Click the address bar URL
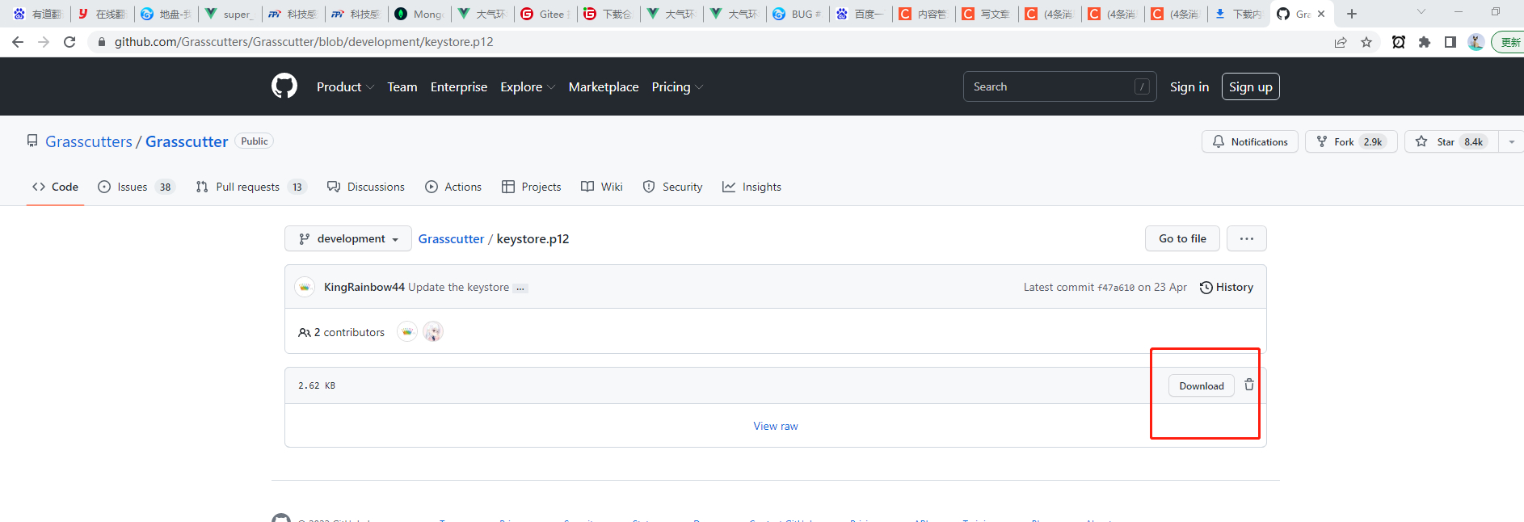This screenshot has width=1524, height=522. click(304, 42)
